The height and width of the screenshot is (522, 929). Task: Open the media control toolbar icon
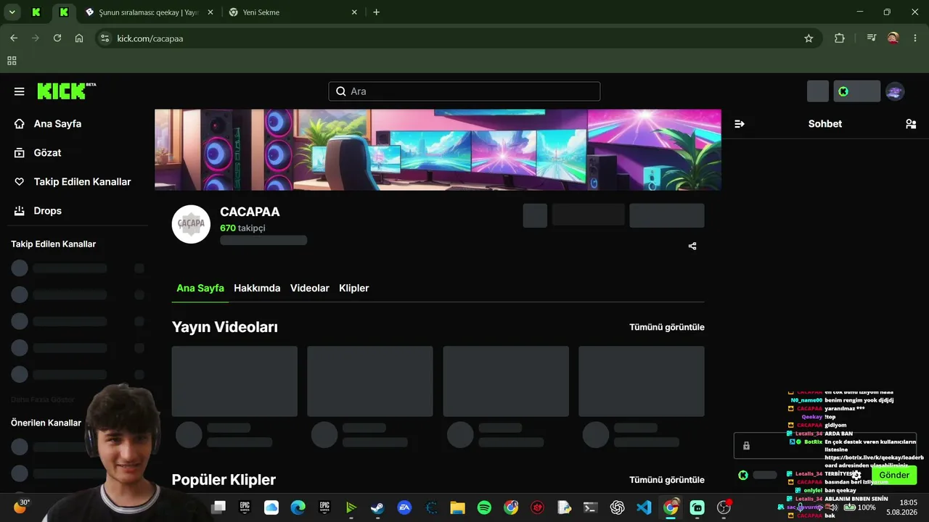(872, 38)
